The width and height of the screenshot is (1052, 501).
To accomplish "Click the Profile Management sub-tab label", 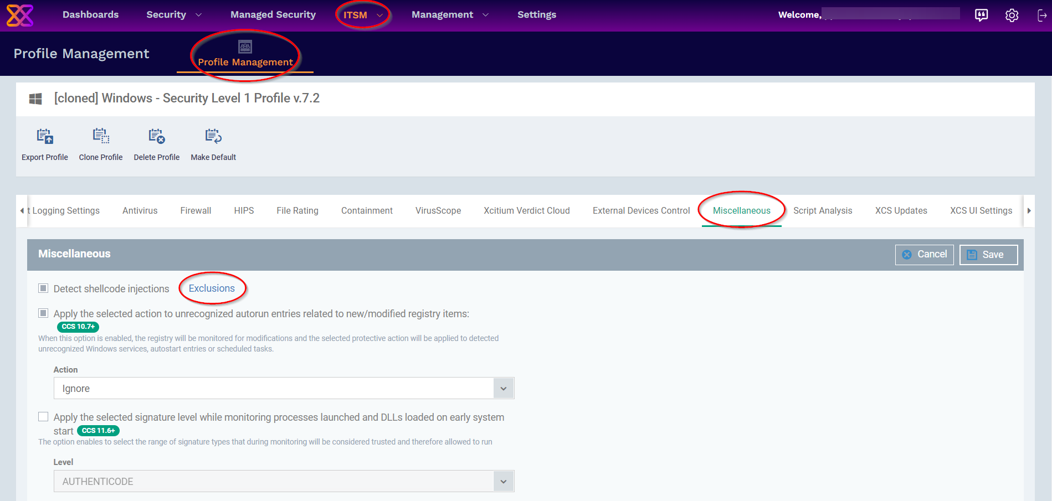I will (245, 62).
